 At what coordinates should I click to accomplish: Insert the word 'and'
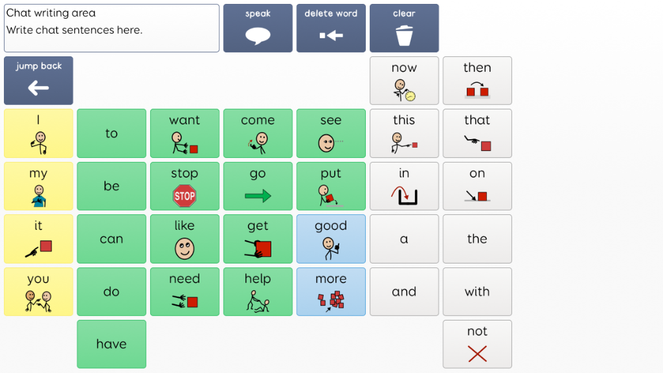pyautogui.click(x=404, y=291)
